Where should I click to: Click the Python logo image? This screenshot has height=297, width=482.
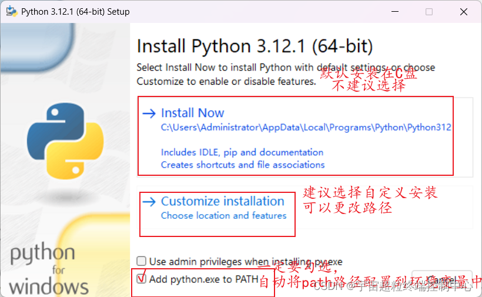click(65, 141)
